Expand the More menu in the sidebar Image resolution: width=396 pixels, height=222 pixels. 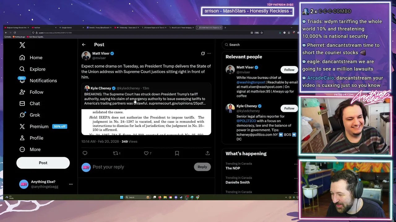tap(30, 149)
